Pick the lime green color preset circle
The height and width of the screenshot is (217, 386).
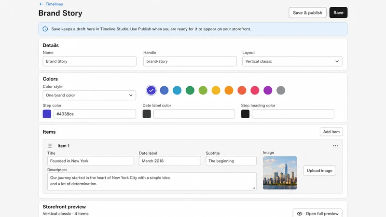(203, 90)
